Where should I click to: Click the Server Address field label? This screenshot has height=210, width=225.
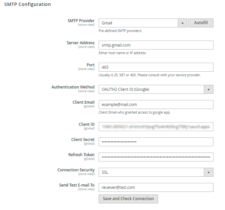tap(80, 43)
